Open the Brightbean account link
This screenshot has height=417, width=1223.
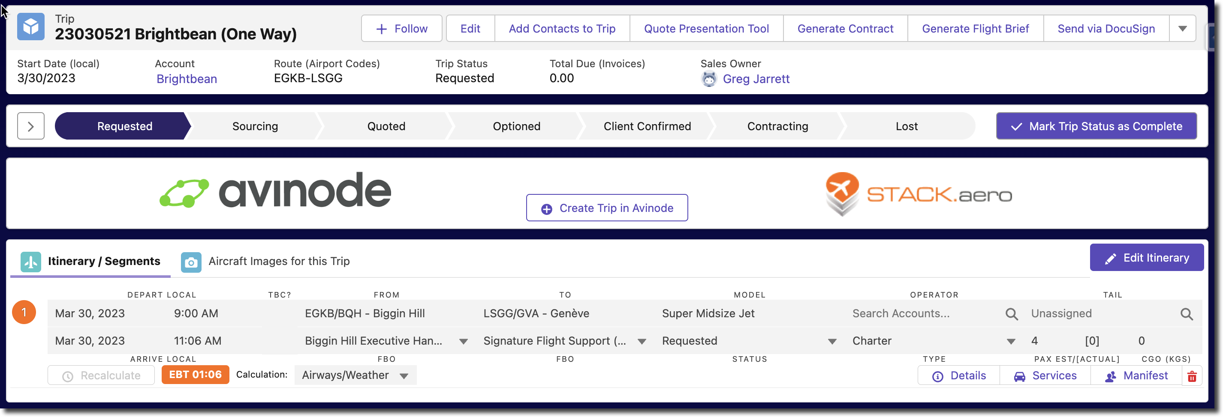click(x=187, y=79)
